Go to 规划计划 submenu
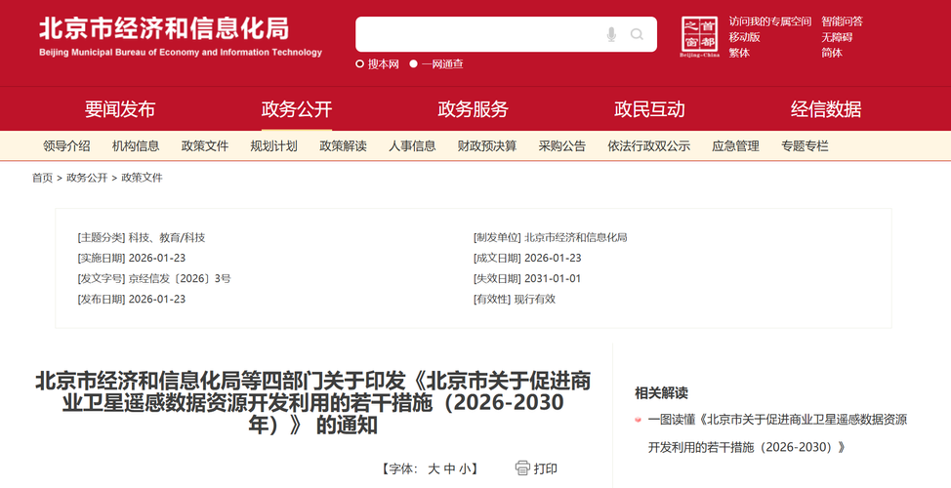Image resolution: width=951 pixels, height=488 pixels. click(274, 146)
